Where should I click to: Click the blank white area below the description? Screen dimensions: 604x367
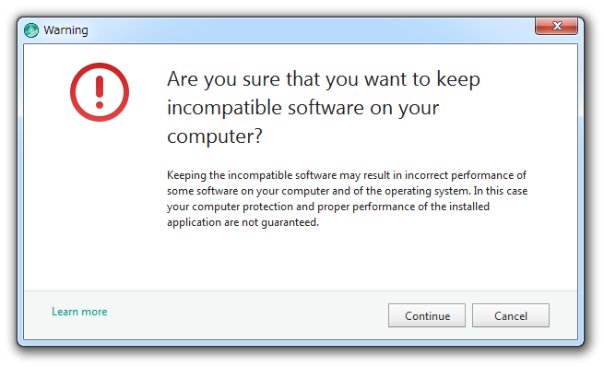pos(347,260)
